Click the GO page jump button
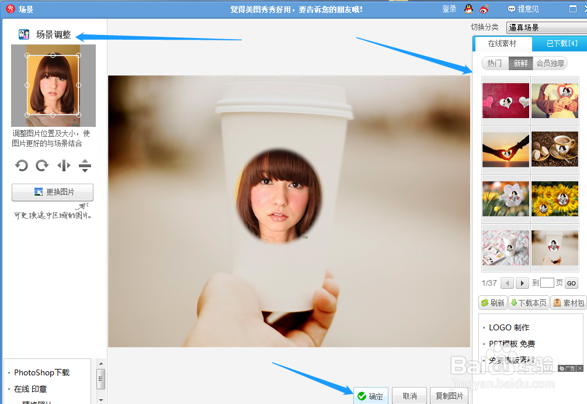This screenshot has height=404, width=587. coord(571,284)
